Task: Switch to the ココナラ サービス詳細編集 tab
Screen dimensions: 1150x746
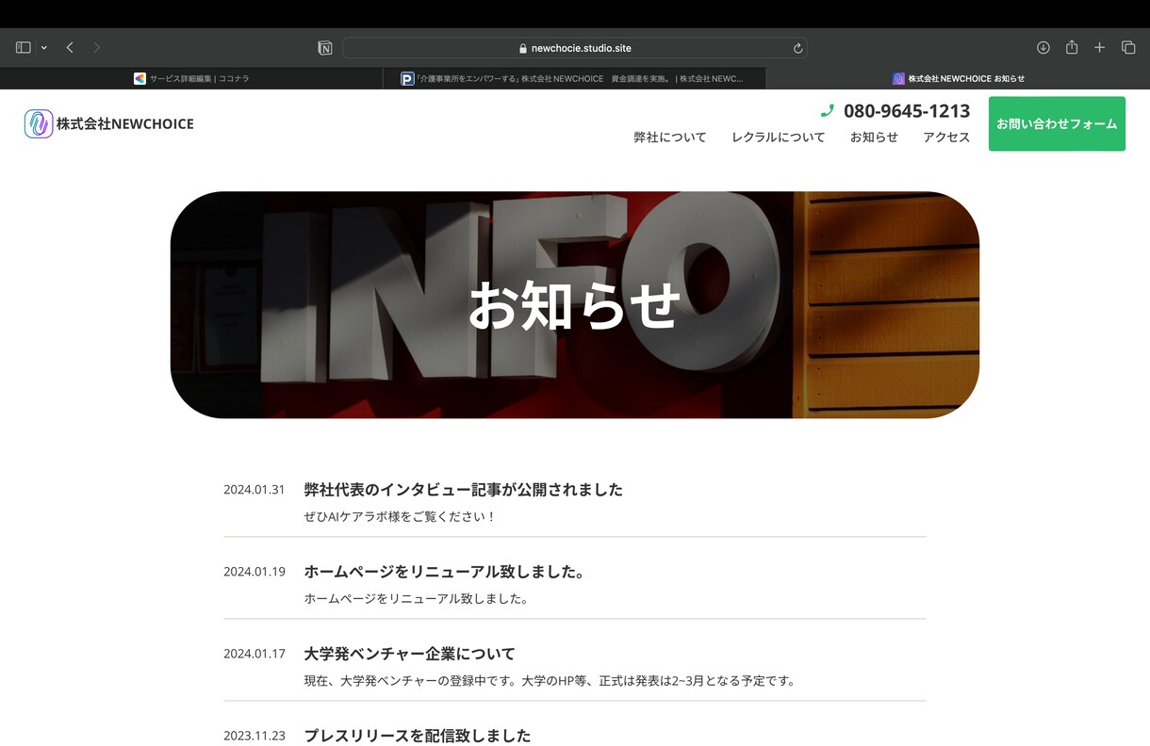Action: coord(191,79)
